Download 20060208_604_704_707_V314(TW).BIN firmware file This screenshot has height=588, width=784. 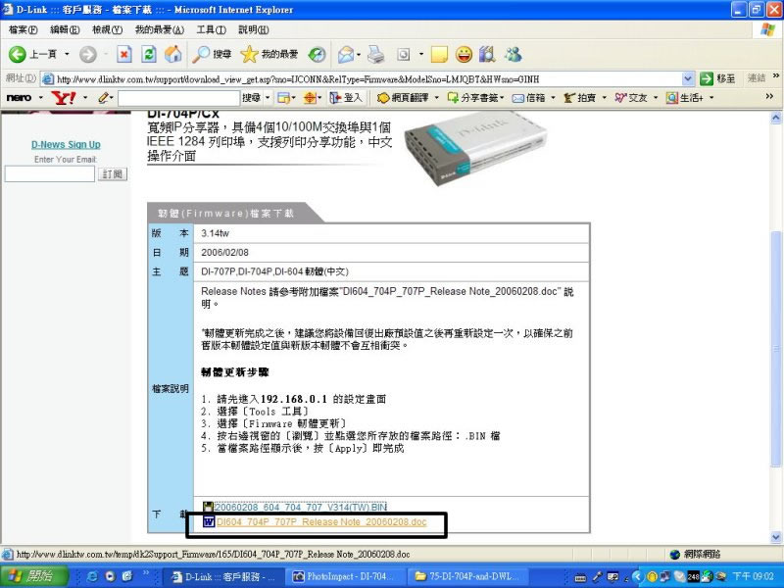pos(301,507)
